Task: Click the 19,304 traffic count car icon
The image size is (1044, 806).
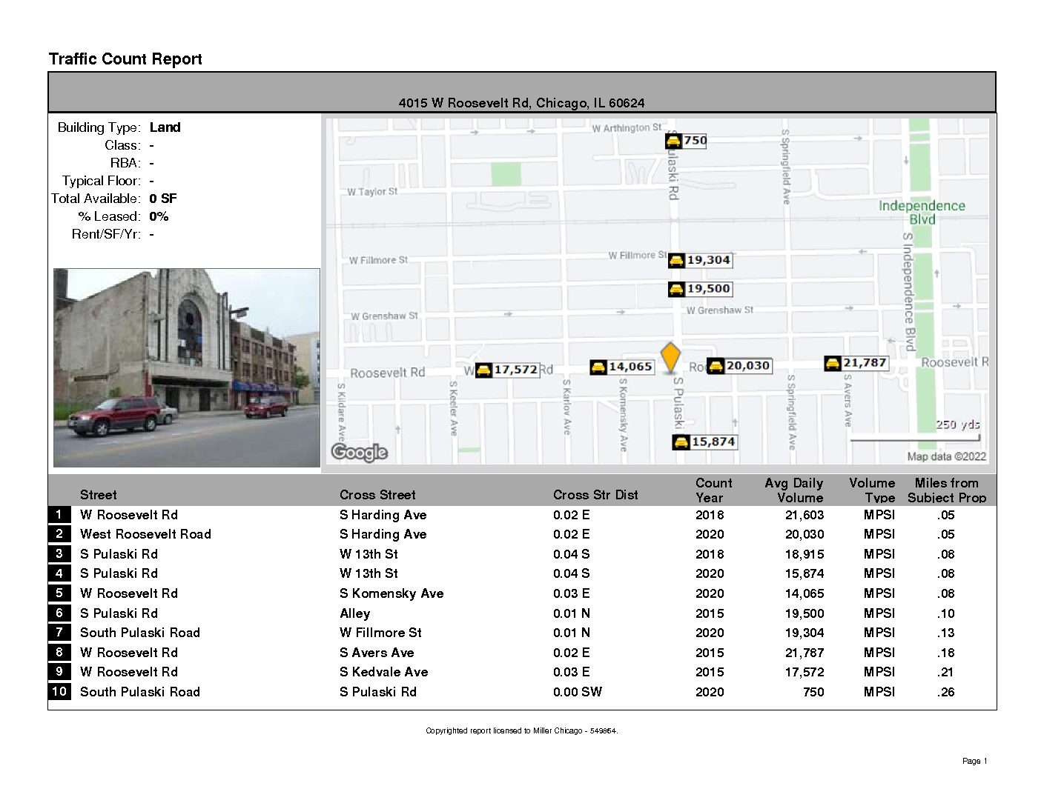Action: tap(676, 260)
